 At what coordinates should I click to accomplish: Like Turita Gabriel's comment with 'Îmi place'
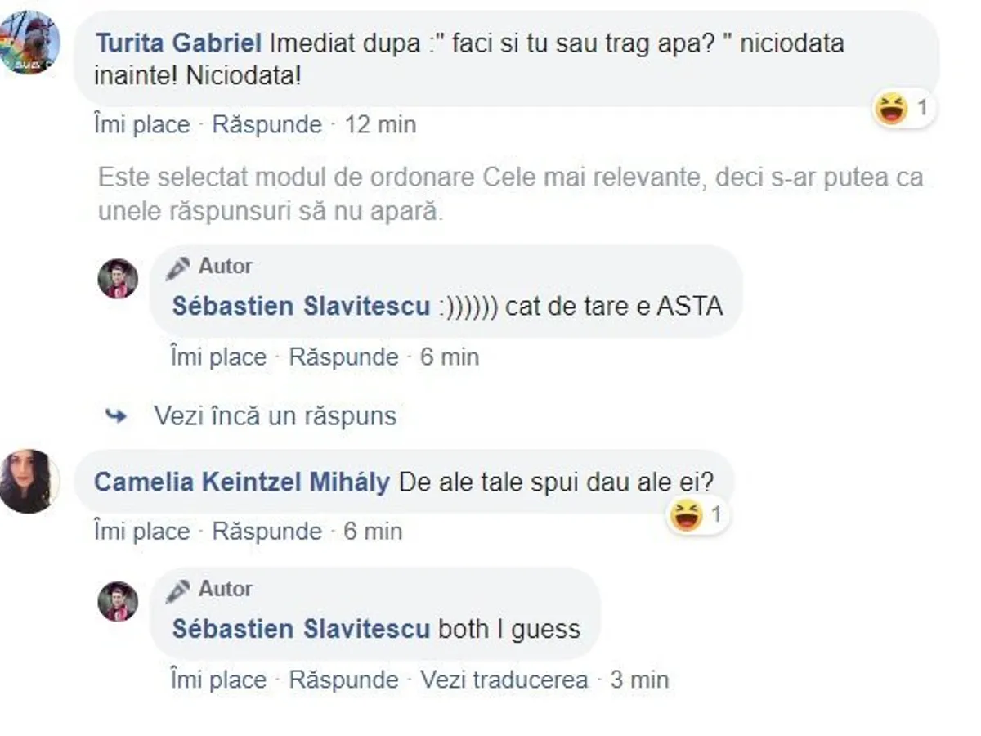(141, 124)
